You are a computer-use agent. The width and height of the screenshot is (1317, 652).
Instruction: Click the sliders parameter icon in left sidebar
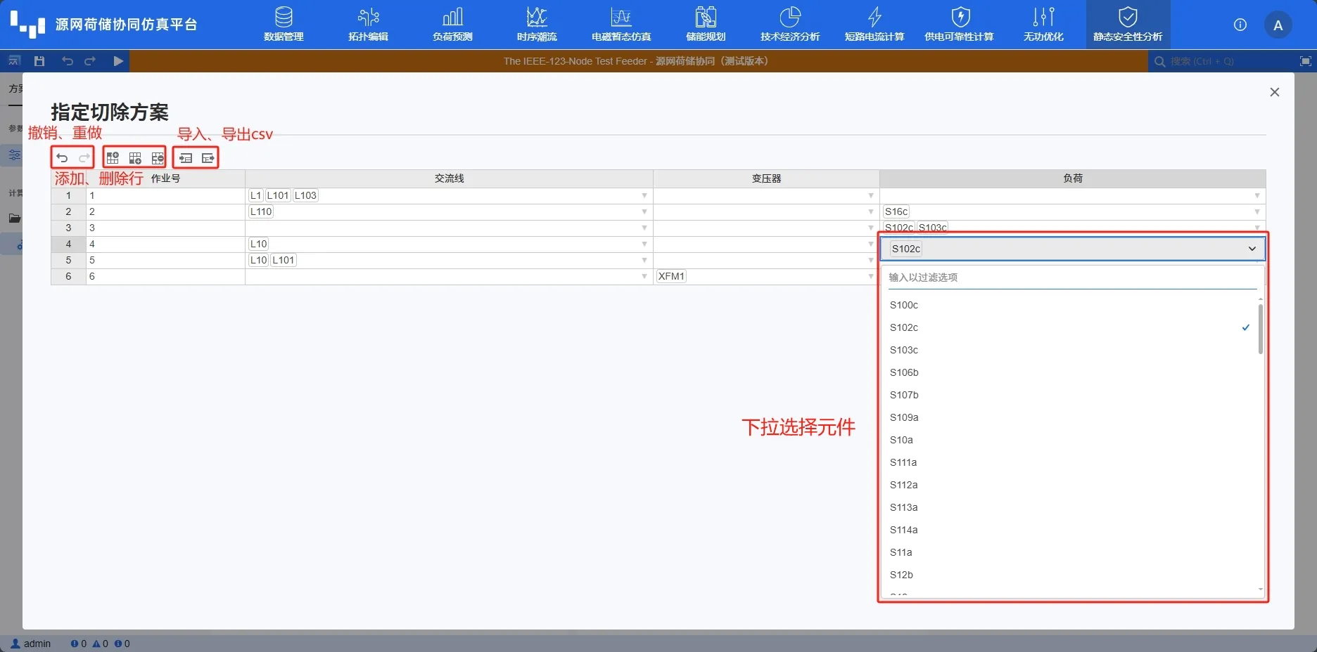[14, 155]
